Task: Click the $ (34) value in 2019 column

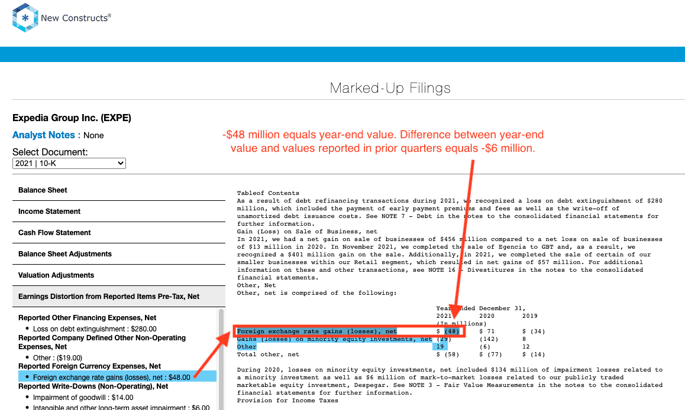Action: (x=534, y=331)
